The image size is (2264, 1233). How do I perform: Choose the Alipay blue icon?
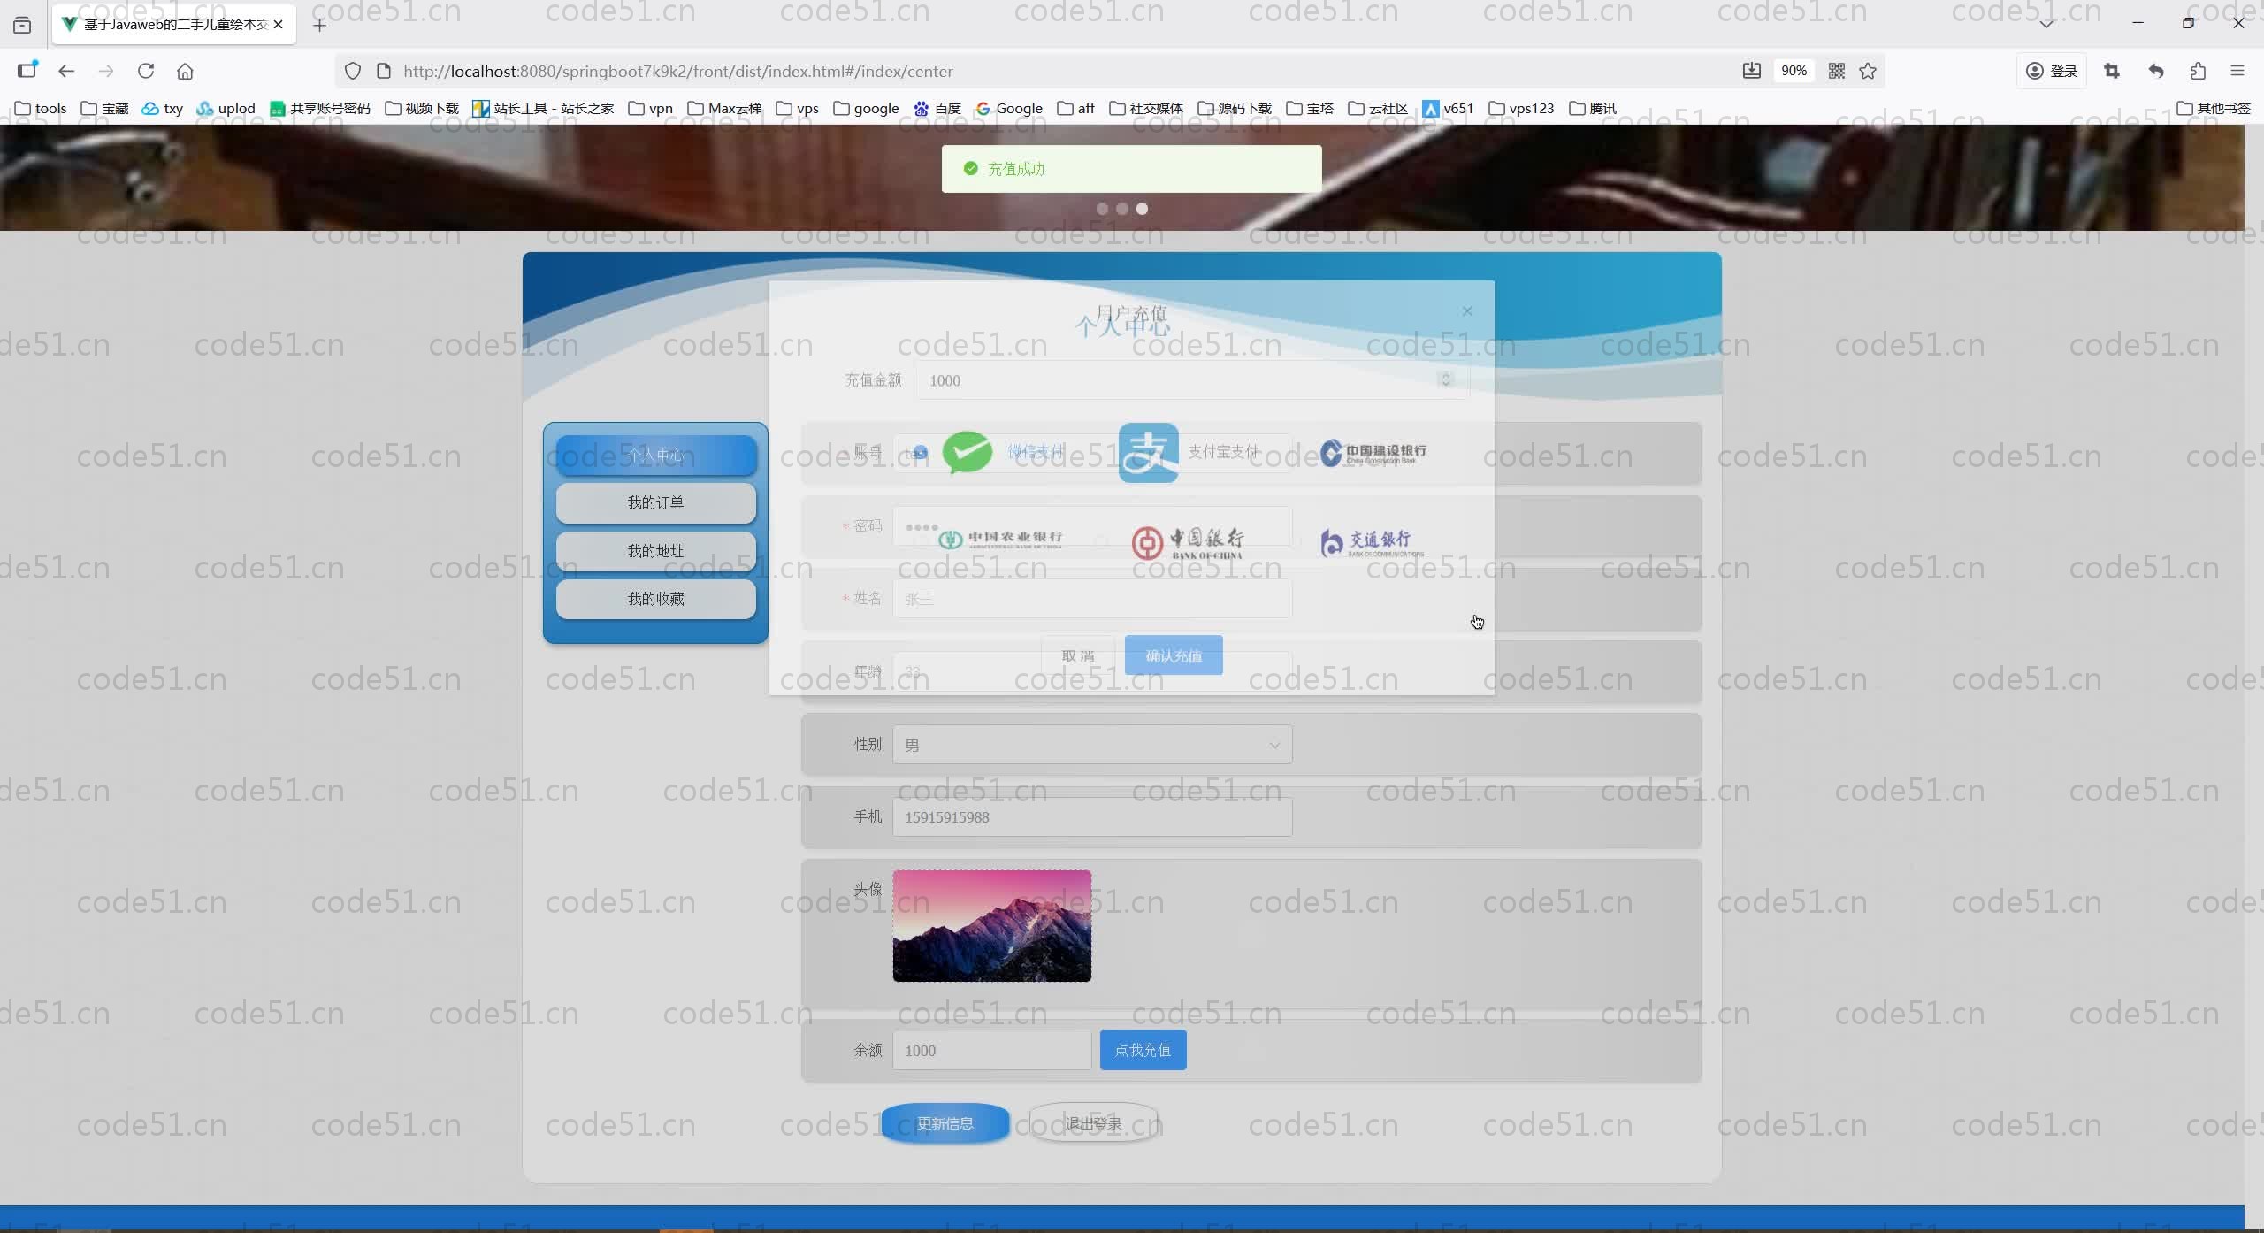1148,452
